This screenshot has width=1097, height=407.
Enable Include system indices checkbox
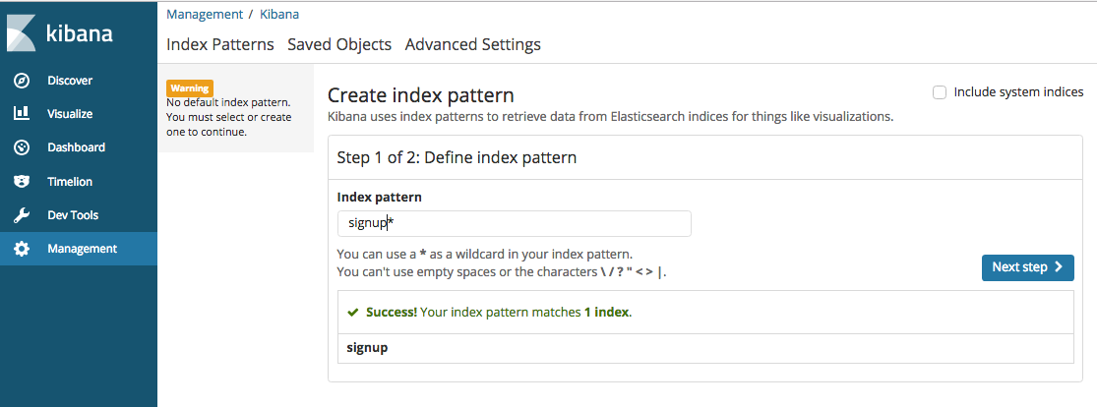[940, 92]
